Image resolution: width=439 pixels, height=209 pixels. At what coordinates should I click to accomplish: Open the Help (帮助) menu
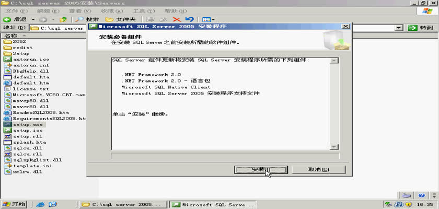pyautogui.click(x=176, y=11)
